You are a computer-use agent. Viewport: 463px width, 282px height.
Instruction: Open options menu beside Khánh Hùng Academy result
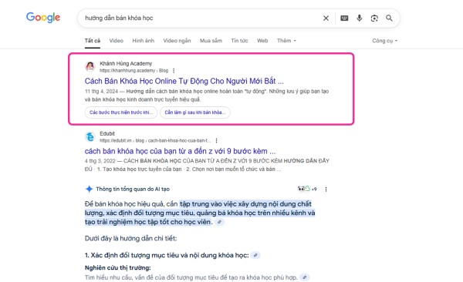point(174,71)
